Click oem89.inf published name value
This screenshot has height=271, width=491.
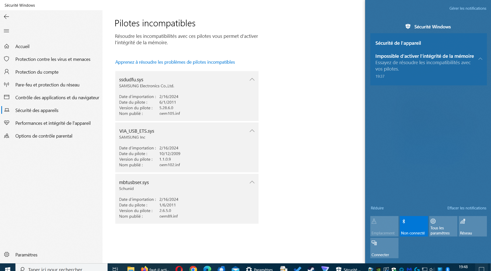pos(169,216)
